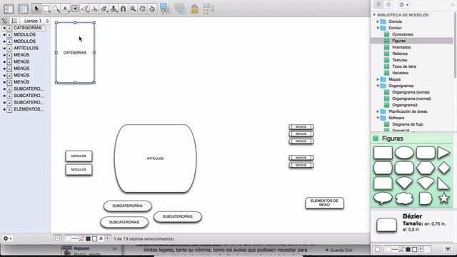
Task: Click the Group objects icon
Action: coord(209,9)
